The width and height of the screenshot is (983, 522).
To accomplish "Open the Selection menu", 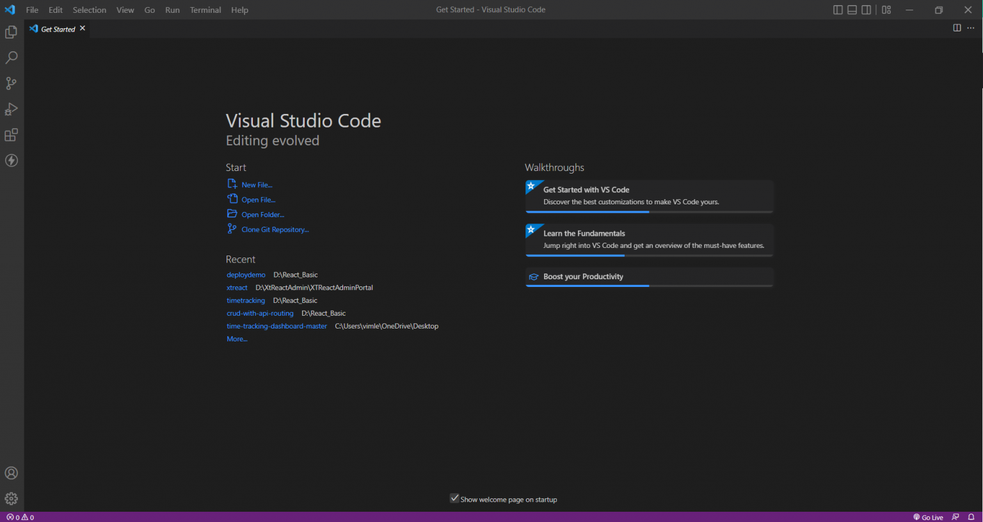I will [x=89, y=10].
